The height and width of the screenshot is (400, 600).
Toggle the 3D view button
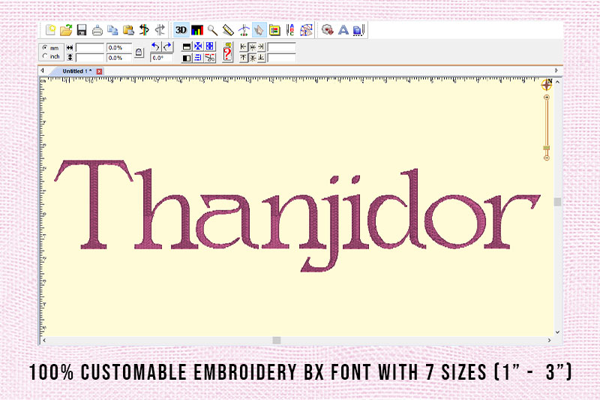181,30
